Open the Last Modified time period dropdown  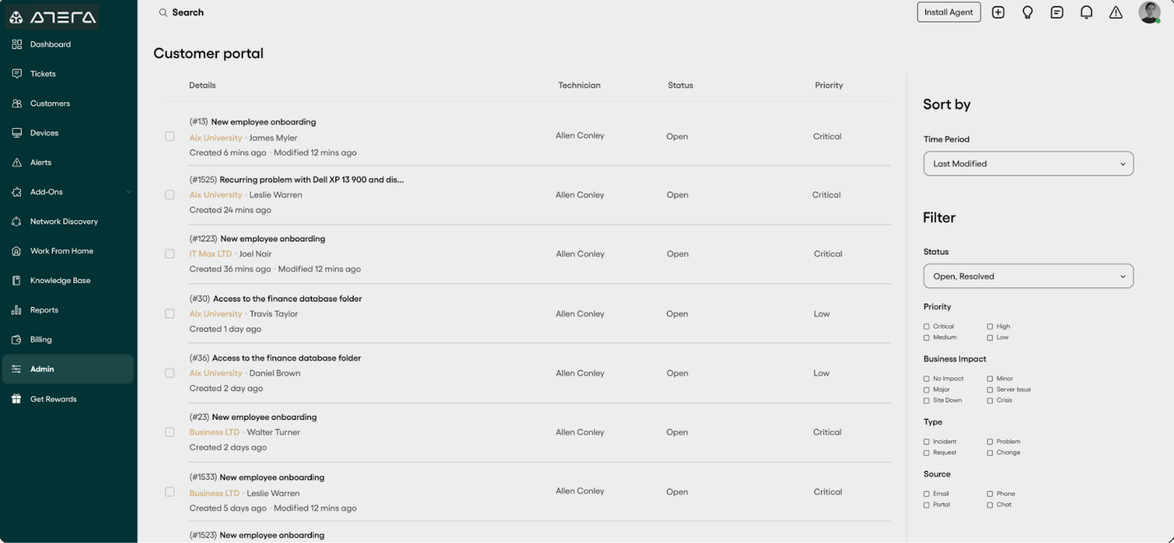(1027, 163)
